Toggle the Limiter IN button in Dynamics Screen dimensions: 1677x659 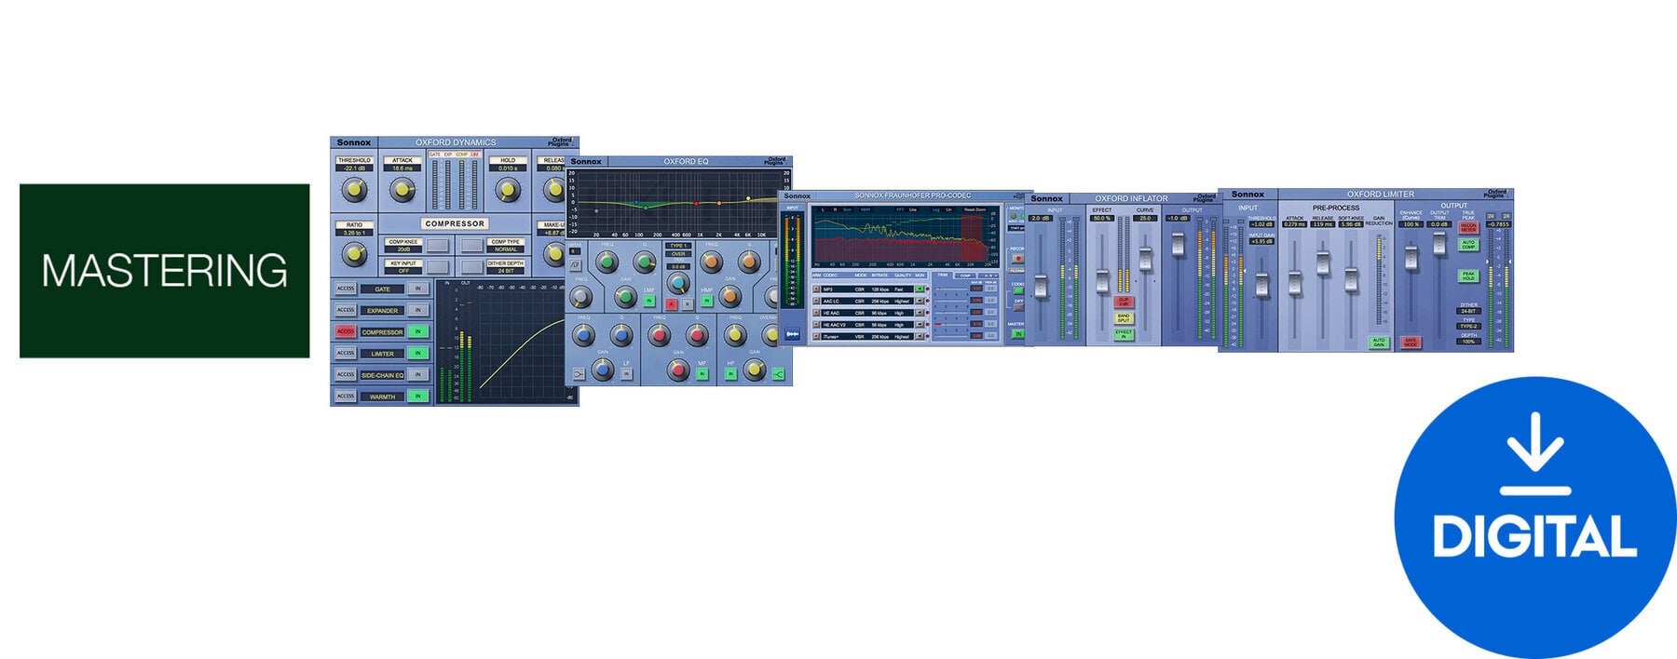[x=418, y=353]
